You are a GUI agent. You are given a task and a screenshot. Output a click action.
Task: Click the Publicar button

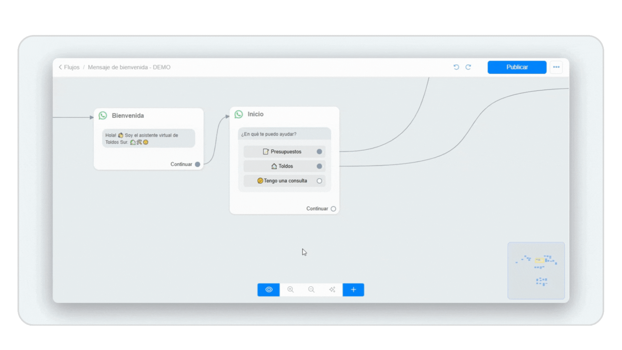517,67
